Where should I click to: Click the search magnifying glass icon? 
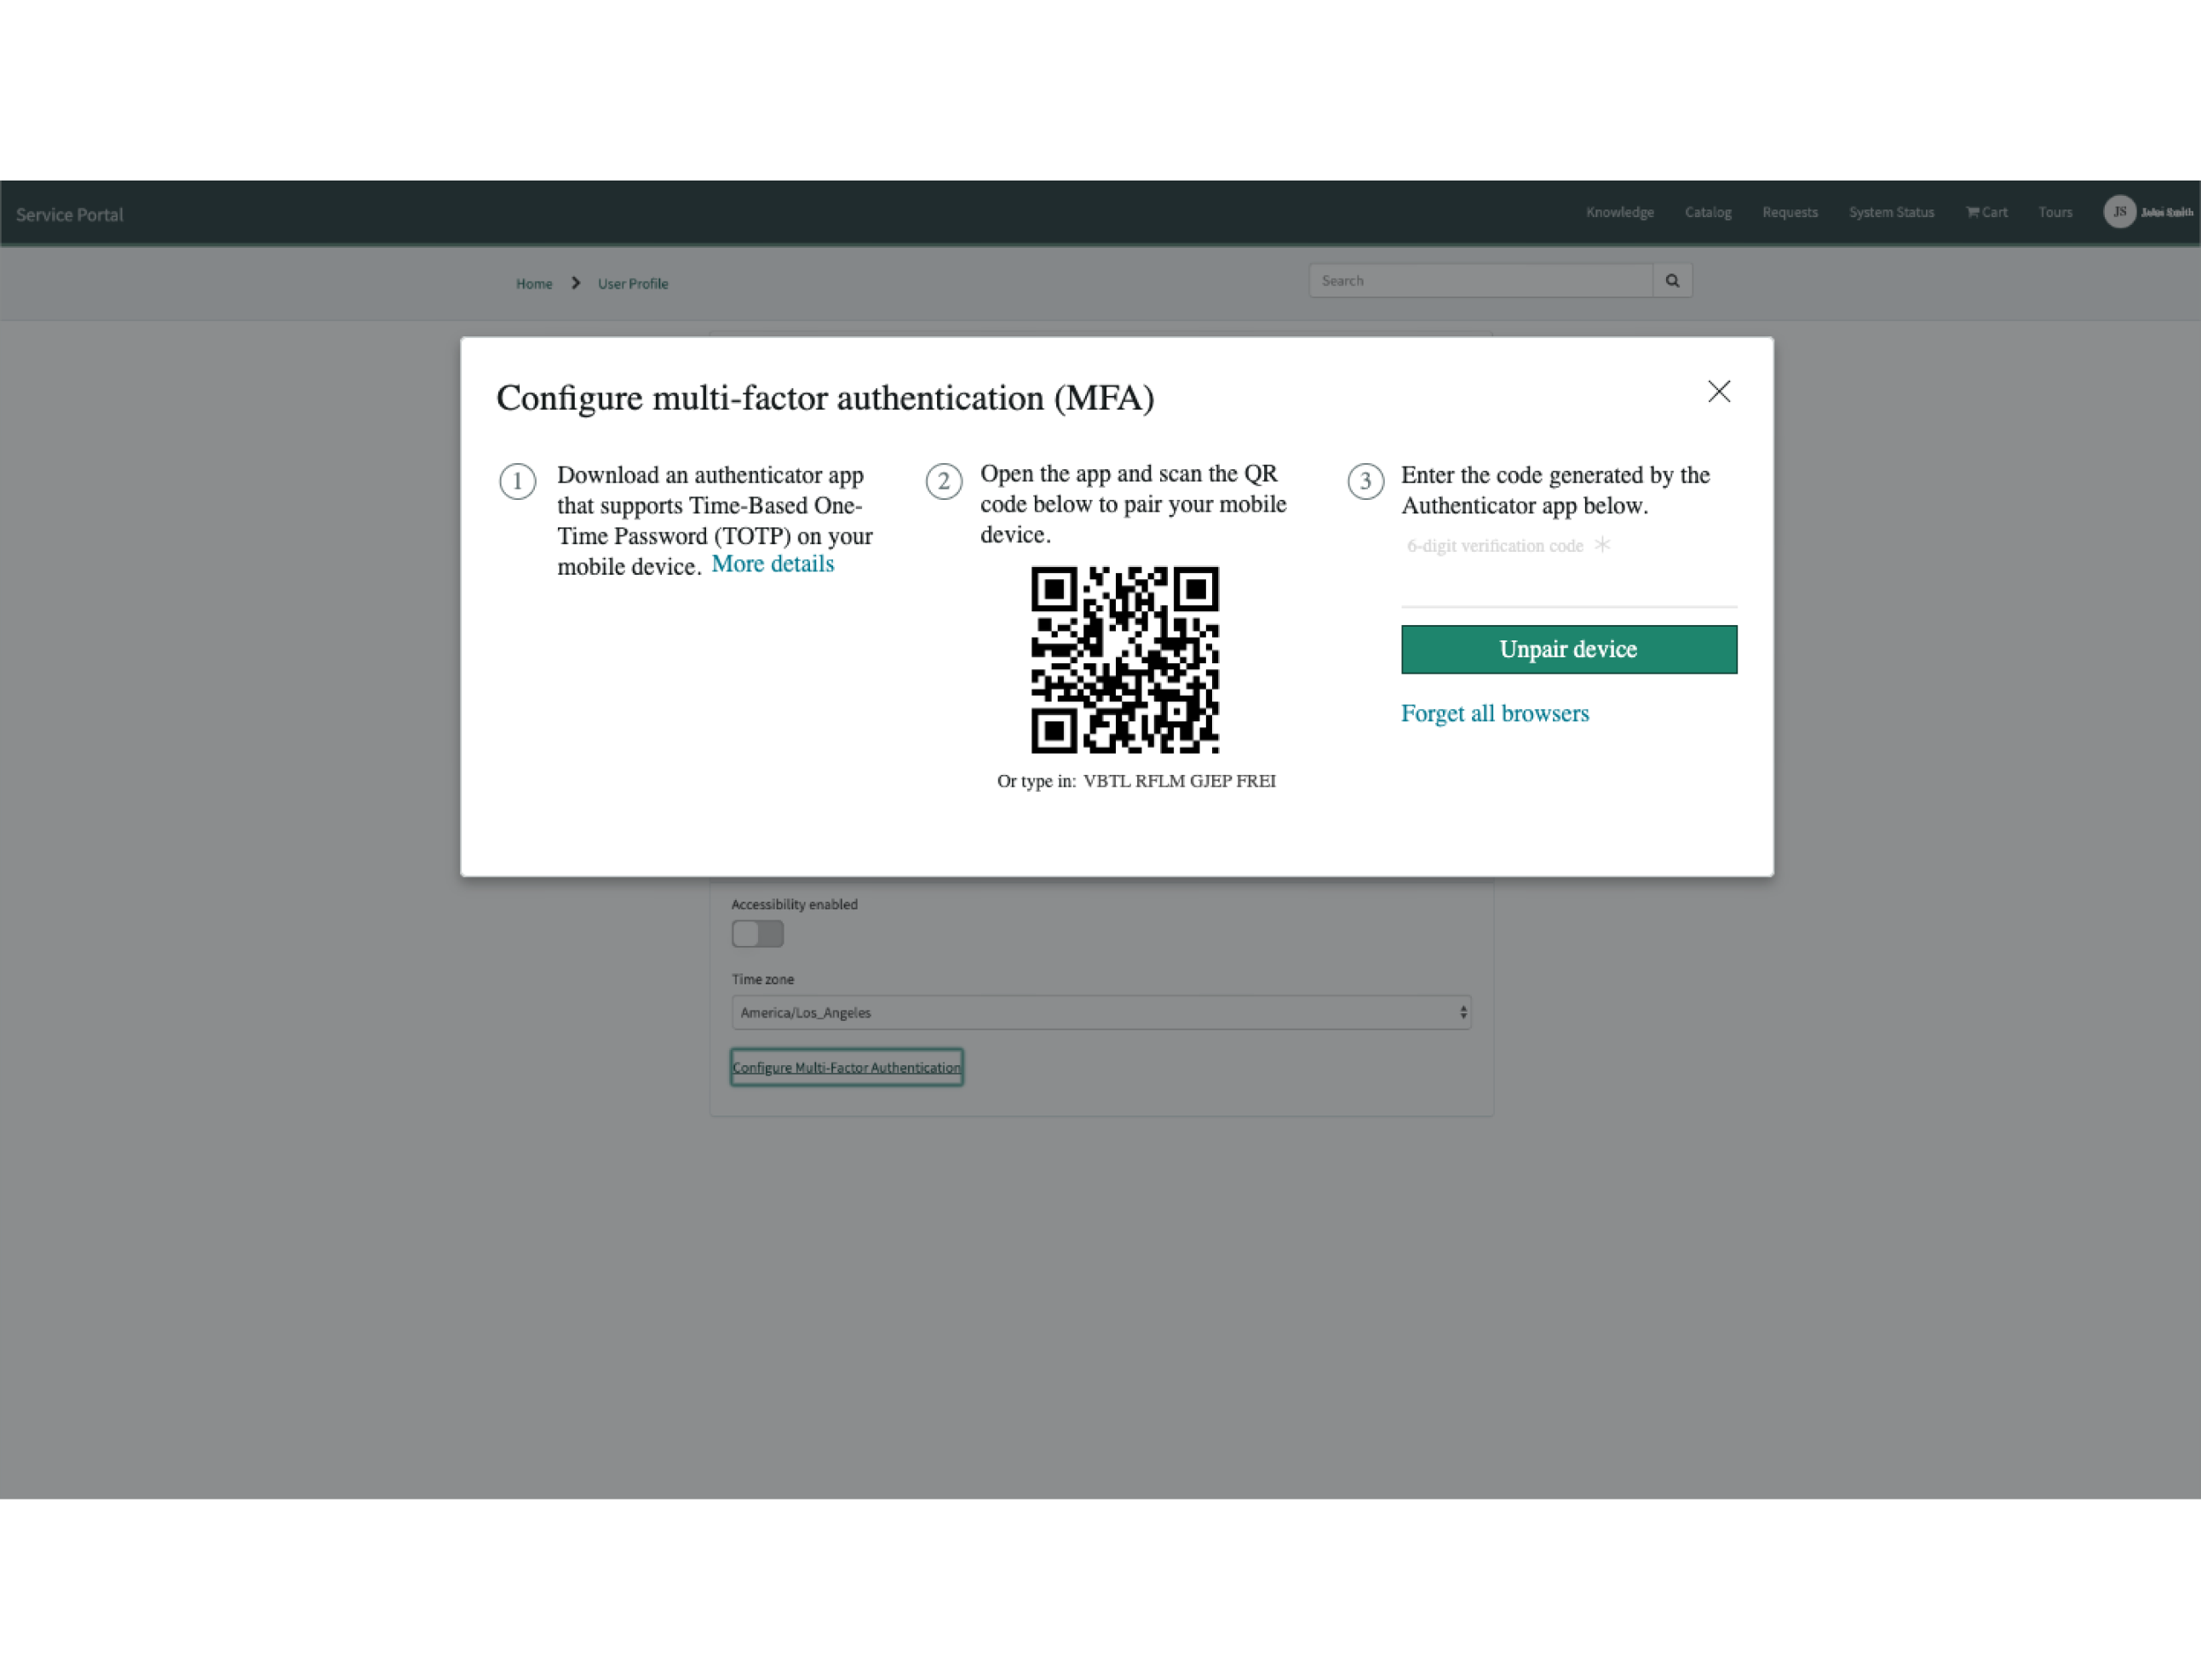1670,280
